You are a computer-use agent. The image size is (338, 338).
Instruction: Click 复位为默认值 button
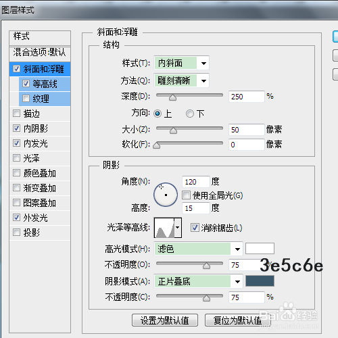238,320
